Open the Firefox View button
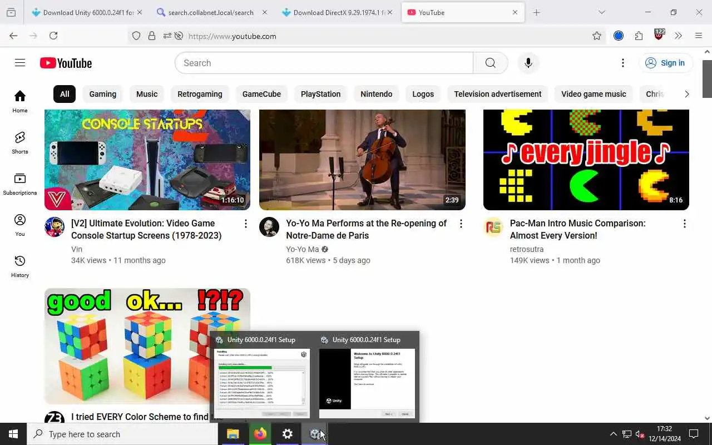This screenshot has height=445, width=712. point(11,12)
